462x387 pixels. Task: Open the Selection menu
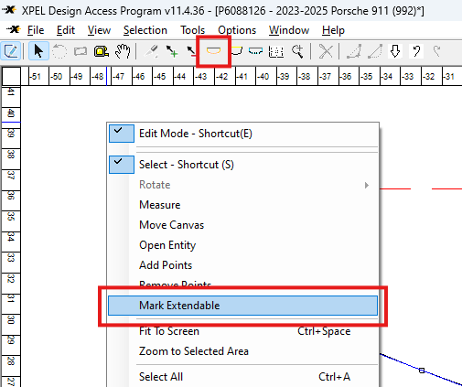[145, 30]
